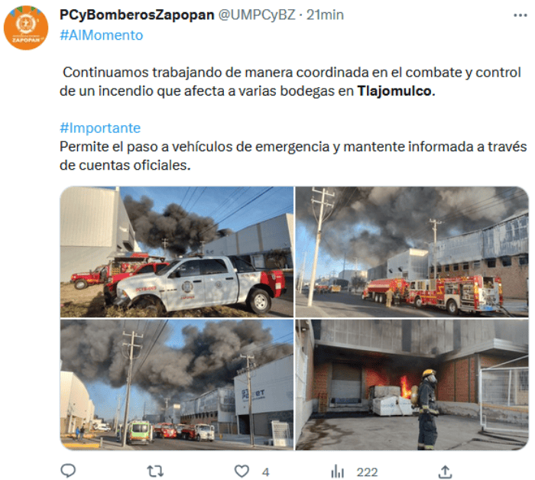Screen dimensions: 535x480
Task: Open the three-dot more options menu
Action: 520,15
